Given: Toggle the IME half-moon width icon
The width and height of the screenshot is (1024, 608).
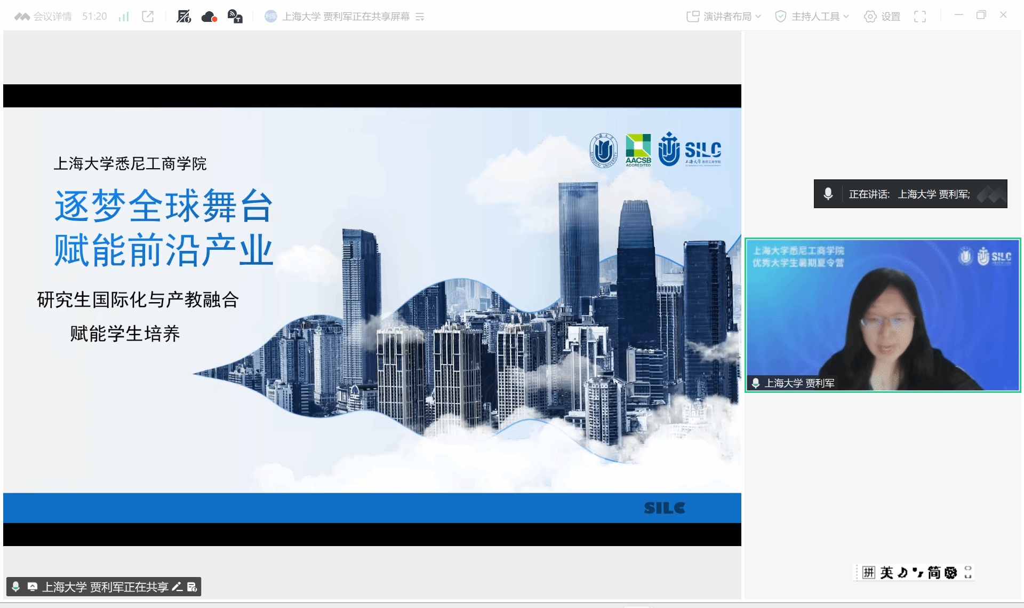Looking at the screenshot, I should click(902, 573).
